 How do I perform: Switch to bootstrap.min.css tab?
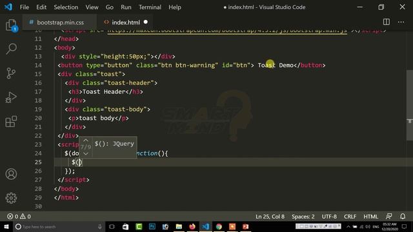click(x=60, y=23)
